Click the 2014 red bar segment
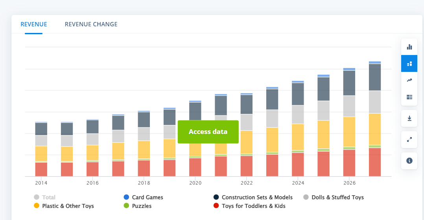Viewport: 424px width, 220px height. point(41,170)
